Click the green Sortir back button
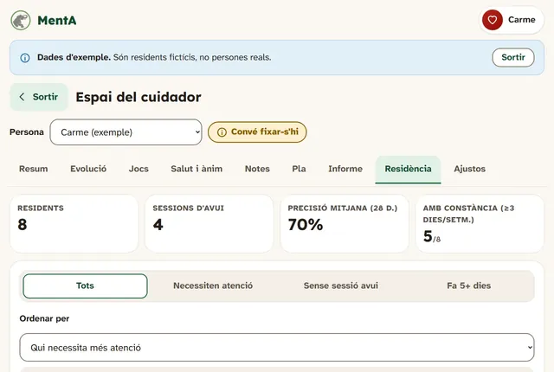The image size is (554, 372). click(39, 97)
